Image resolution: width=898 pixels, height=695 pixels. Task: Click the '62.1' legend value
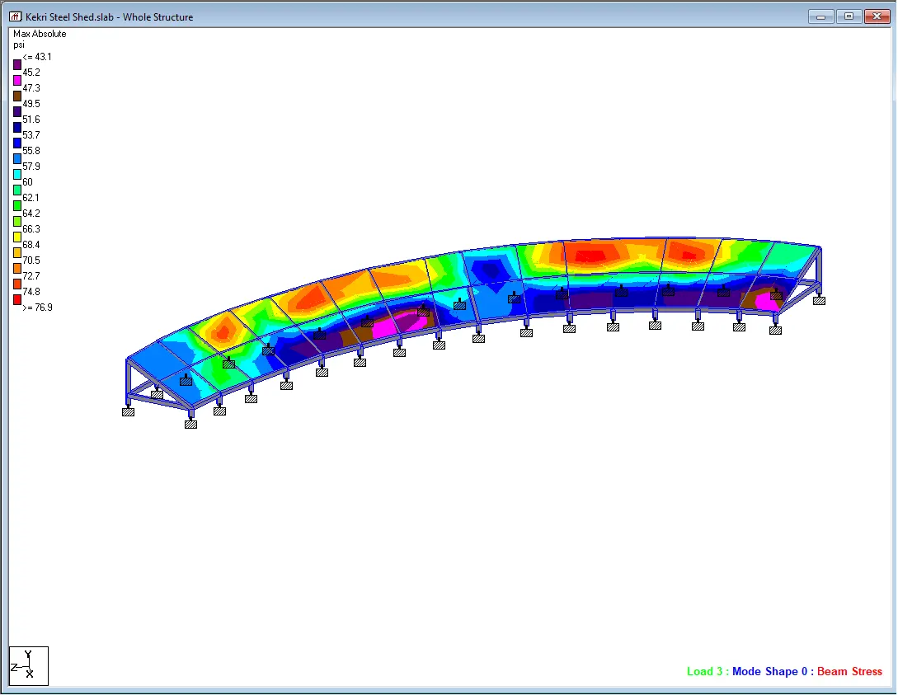(31, 198)
